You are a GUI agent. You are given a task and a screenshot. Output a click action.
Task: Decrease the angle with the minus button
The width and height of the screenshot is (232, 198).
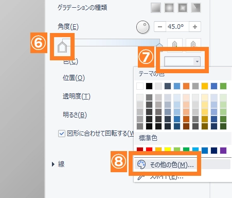(x=160, y=27)
